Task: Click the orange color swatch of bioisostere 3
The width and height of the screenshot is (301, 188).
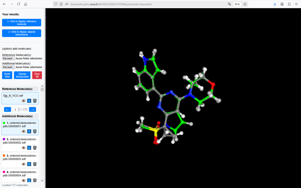Action: 4,155
